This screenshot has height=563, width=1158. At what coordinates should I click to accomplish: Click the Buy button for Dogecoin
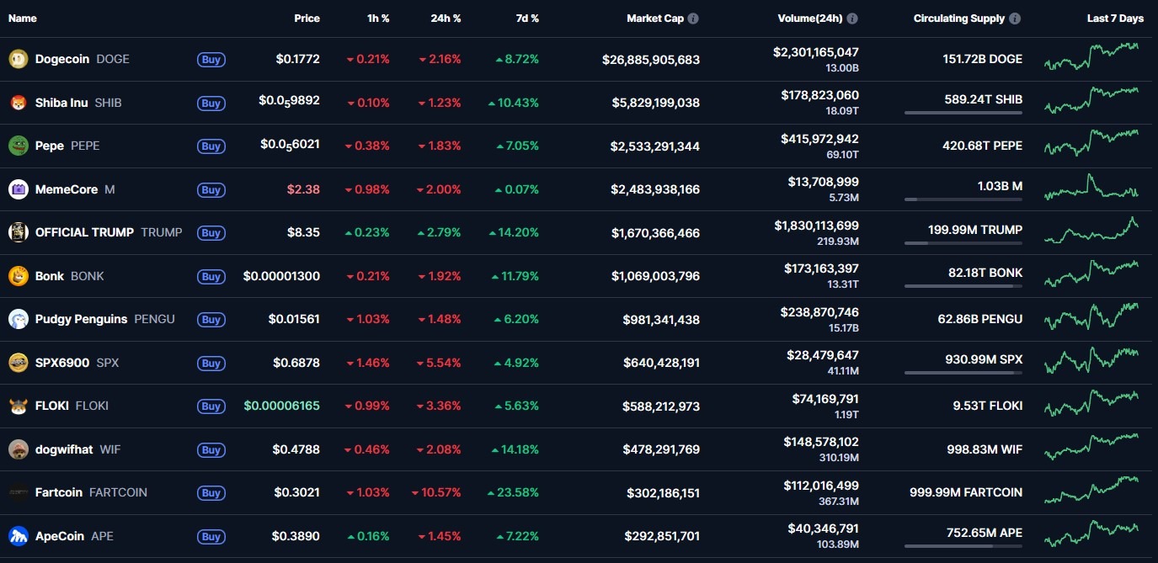(x=211, y=60)
